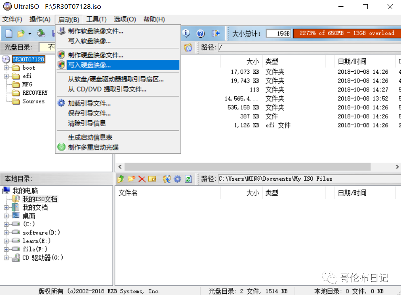Screen dimensions: 401x295
Task: Close the 启动(B) menu by clicking its title
Action: click(68, 20)
